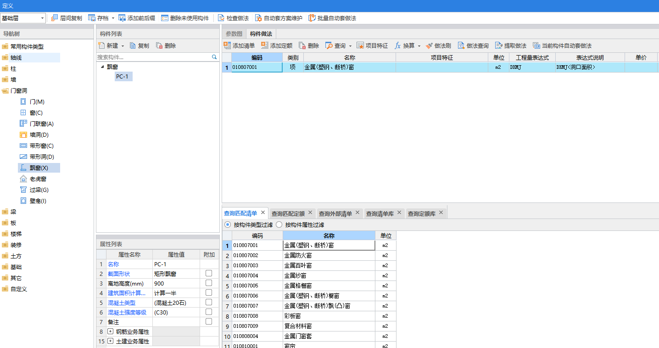Click 添加定额 icon
The image size is (659, 348).
coord(265,45)
